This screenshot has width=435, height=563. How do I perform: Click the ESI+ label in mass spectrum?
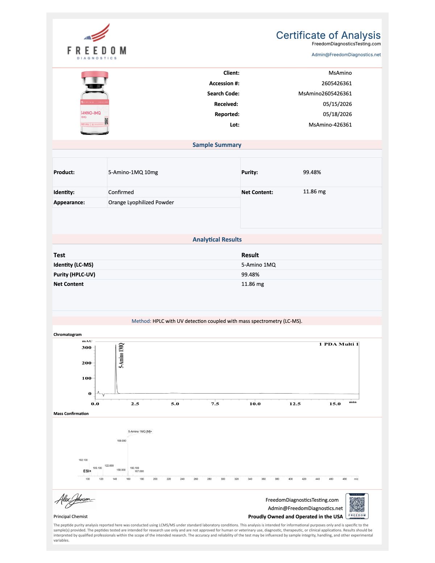point(87,471)
